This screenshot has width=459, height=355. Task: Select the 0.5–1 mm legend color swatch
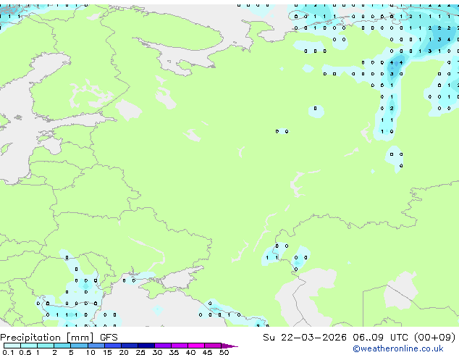(x=29, y=346)
